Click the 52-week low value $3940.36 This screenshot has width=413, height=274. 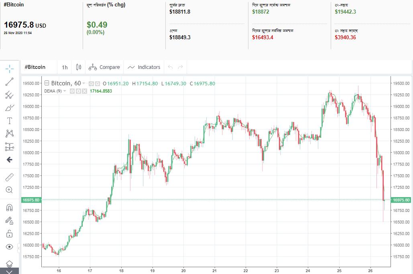point(345,37)
